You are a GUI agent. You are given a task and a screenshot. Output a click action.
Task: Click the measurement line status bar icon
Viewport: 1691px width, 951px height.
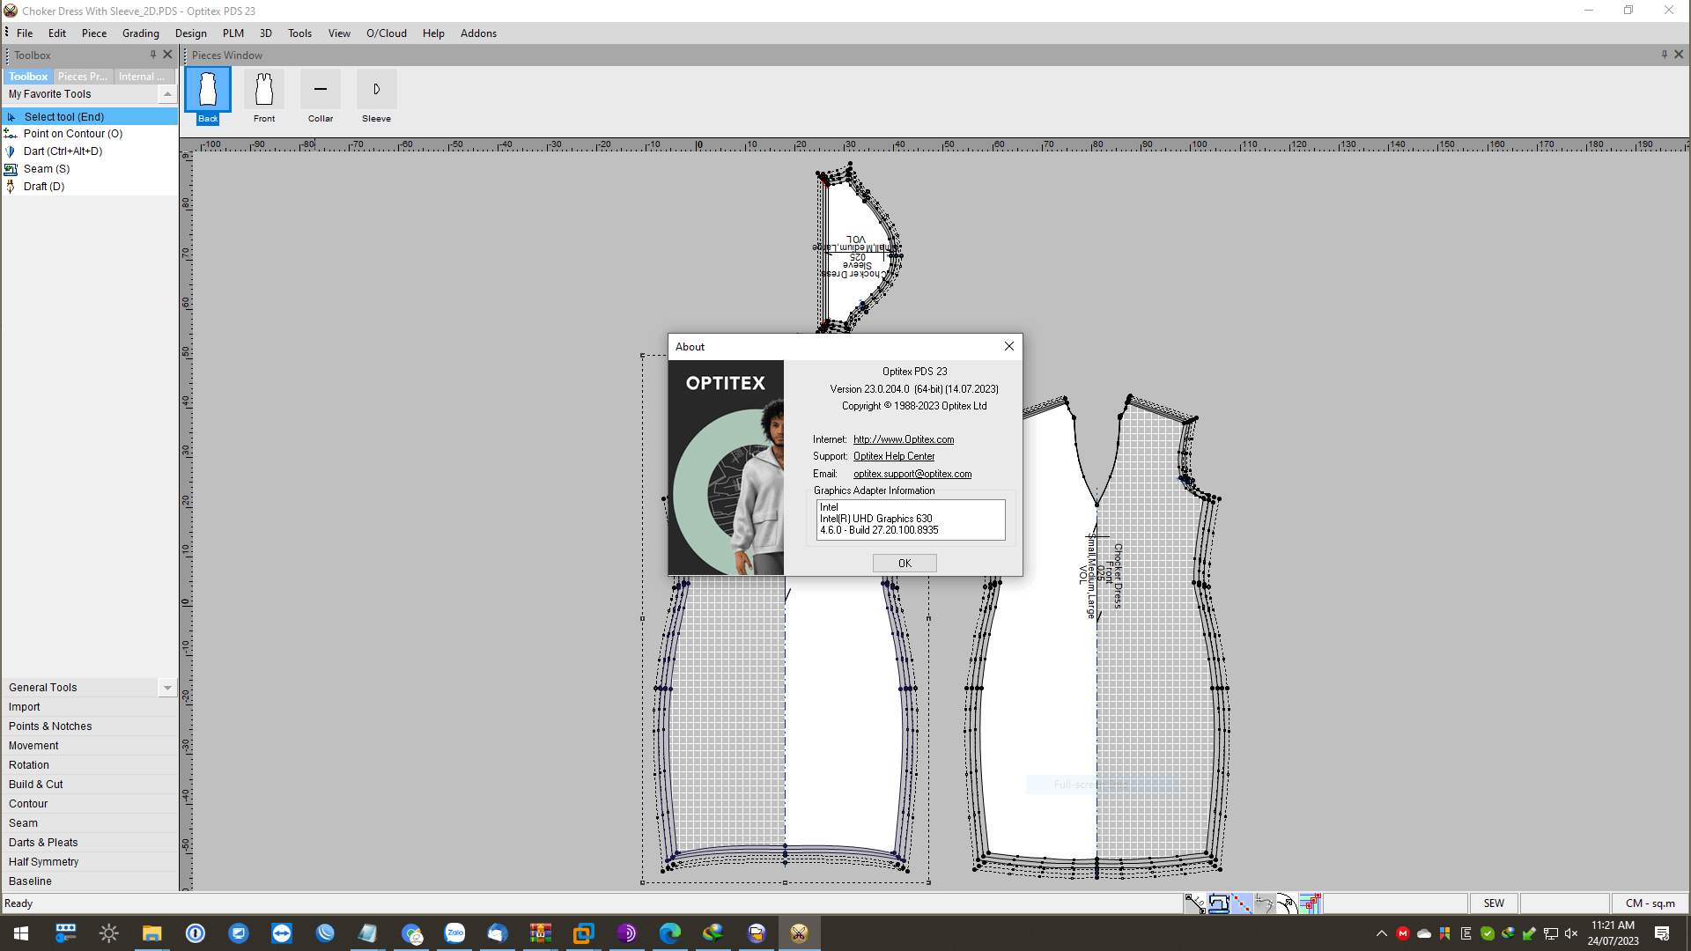coord(1195,903)
